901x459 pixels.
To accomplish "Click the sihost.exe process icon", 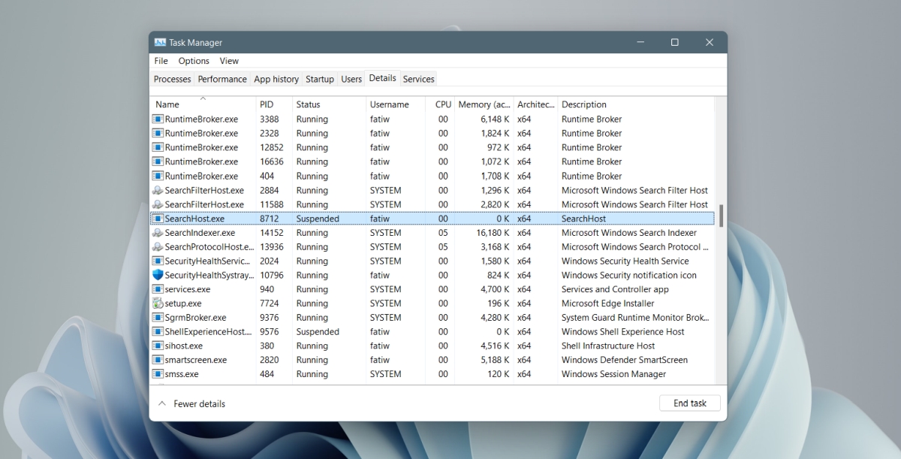I will point(158,346).
